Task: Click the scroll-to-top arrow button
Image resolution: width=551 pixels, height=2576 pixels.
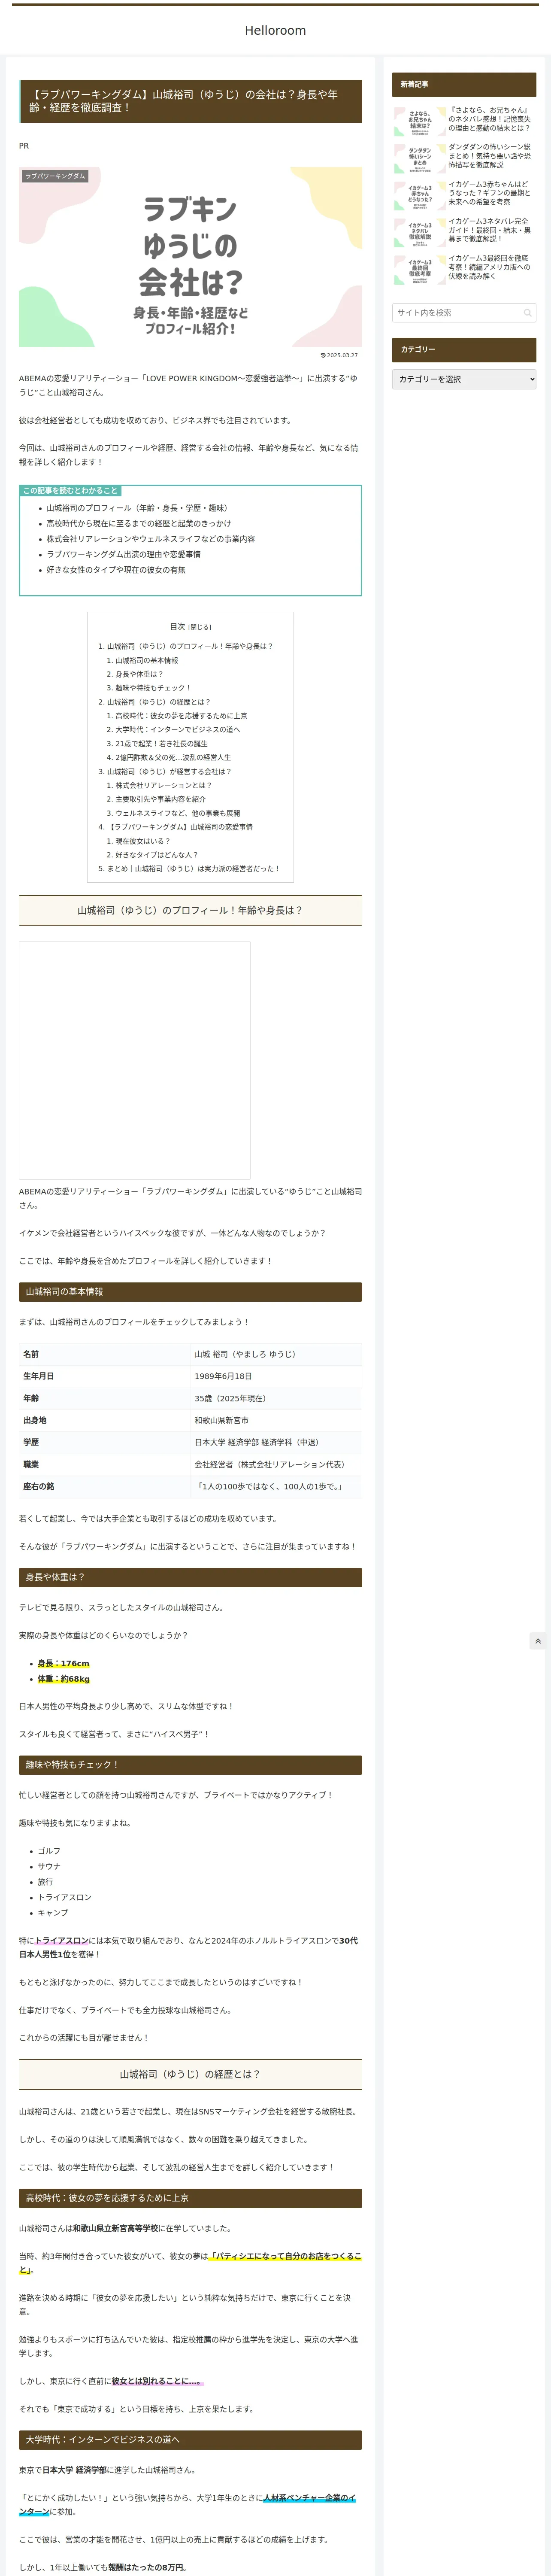Action: click(x=538, y=1641)
